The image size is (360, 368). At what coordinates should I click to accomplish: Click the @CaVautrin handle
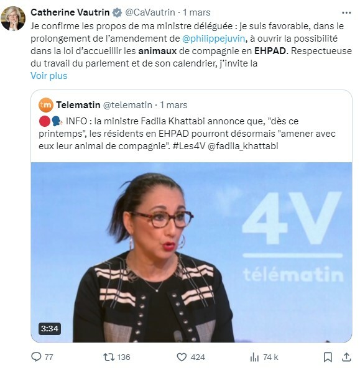tap(150, 12)
